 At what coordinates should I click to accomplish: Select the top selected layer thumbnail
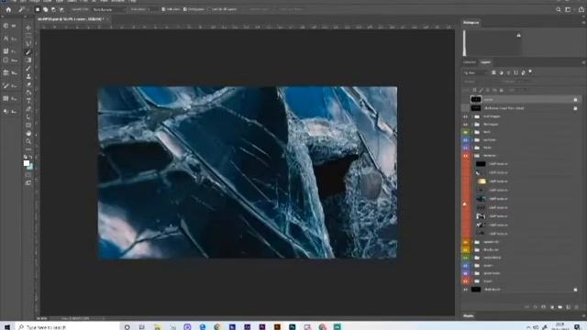(476, 99)
